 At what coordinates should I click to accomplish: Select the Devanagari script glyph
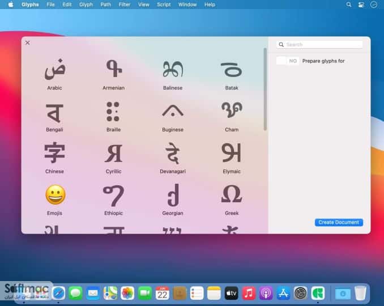[173, 153]
